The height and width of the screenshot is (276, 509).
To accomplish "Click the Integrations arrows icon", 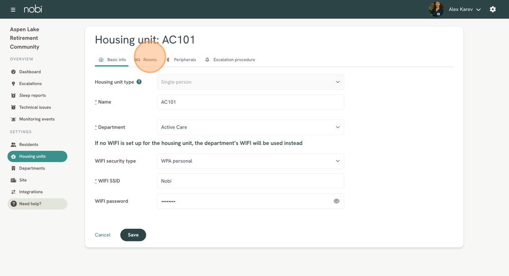I will (13, 192).
